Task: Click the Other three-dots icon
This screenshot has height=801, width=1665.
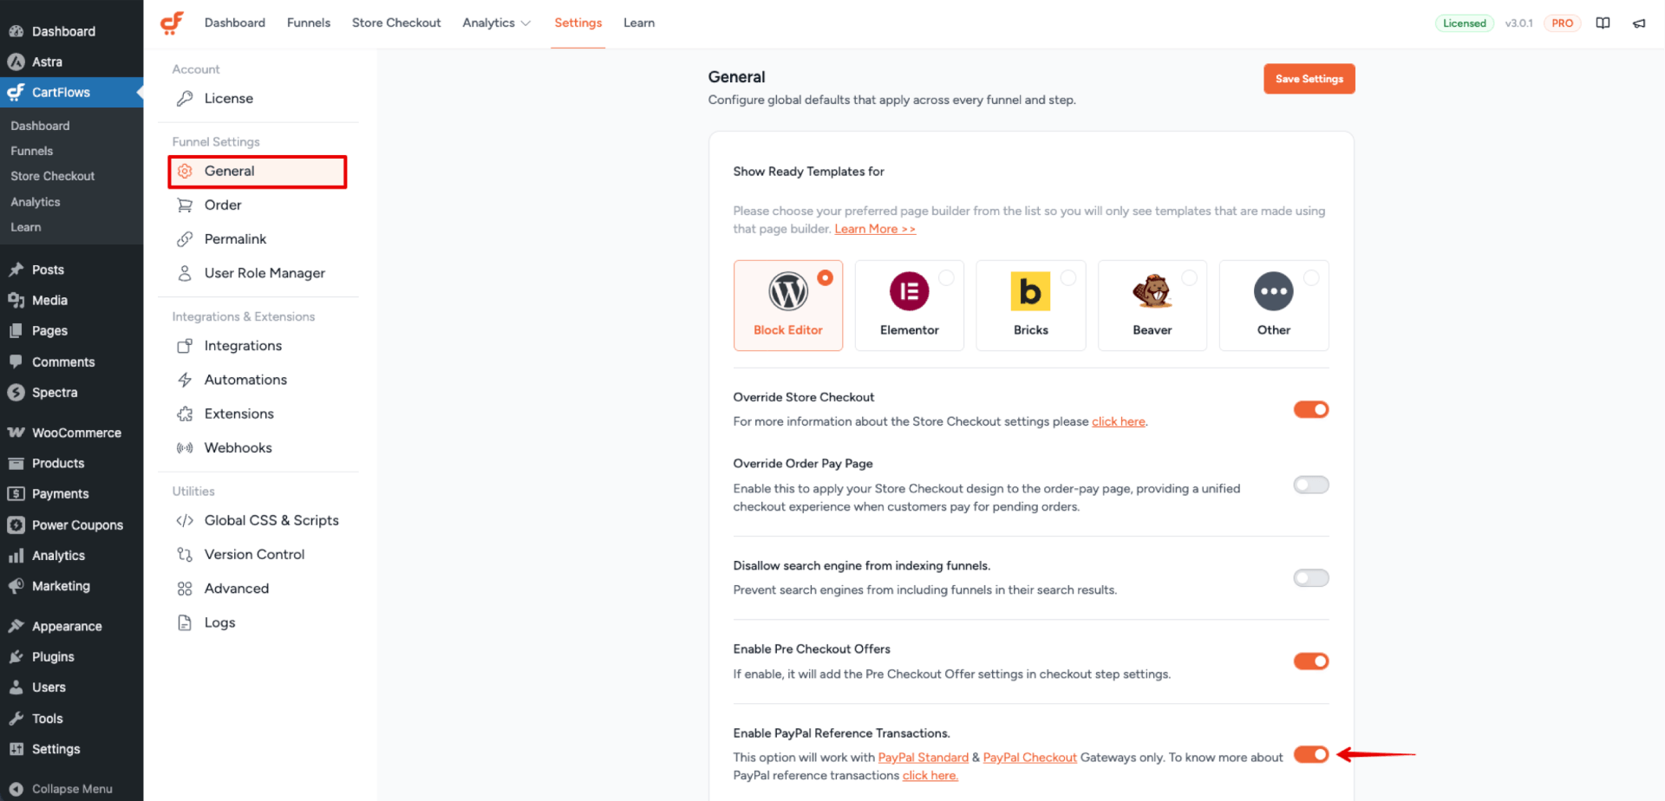Action: pyautogui.click(x=1273, y=291)
